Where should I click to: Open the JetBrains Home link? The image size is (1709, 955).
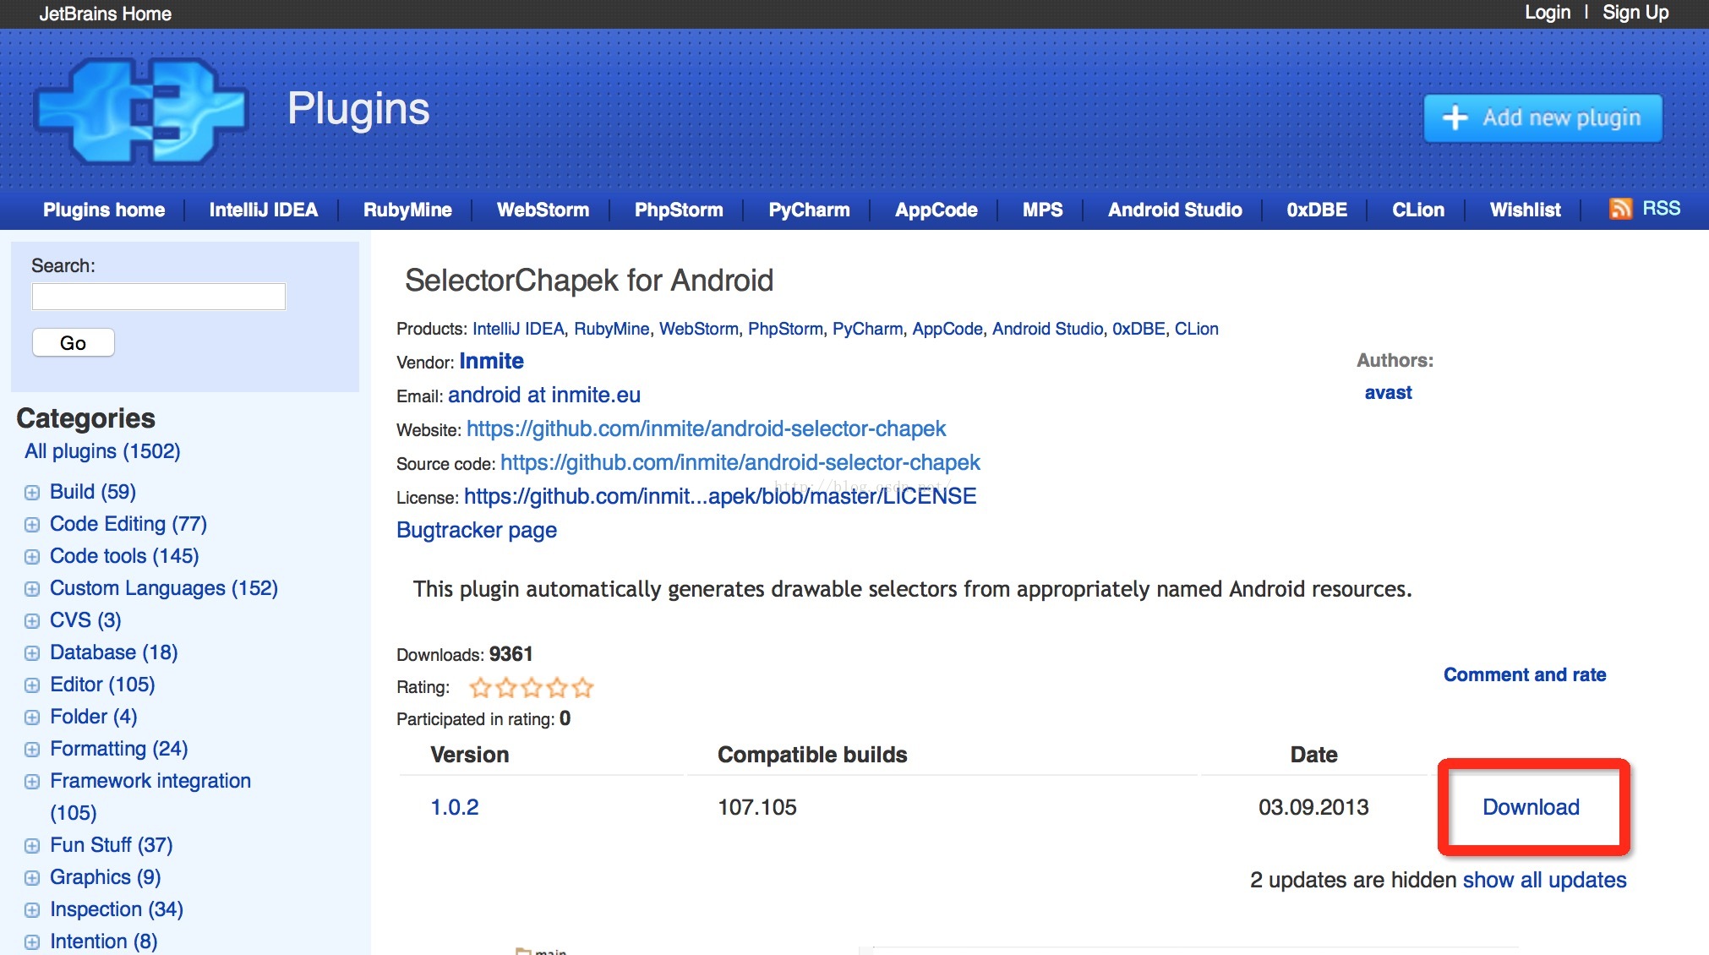pyautogui.click(x=106, y=14)
